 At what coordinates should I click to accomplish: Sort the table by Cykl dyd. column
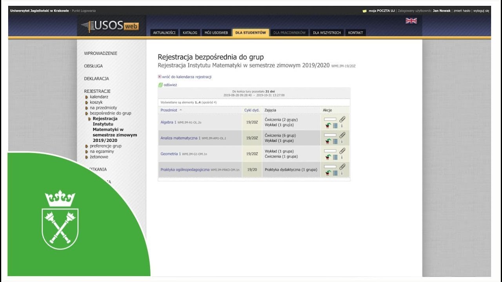point(252,110)
